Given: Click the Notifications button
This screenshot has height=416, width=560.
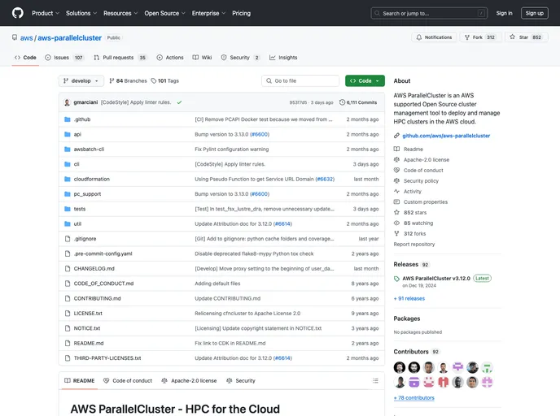Looking at the screenshot, I should coord(434,37).
